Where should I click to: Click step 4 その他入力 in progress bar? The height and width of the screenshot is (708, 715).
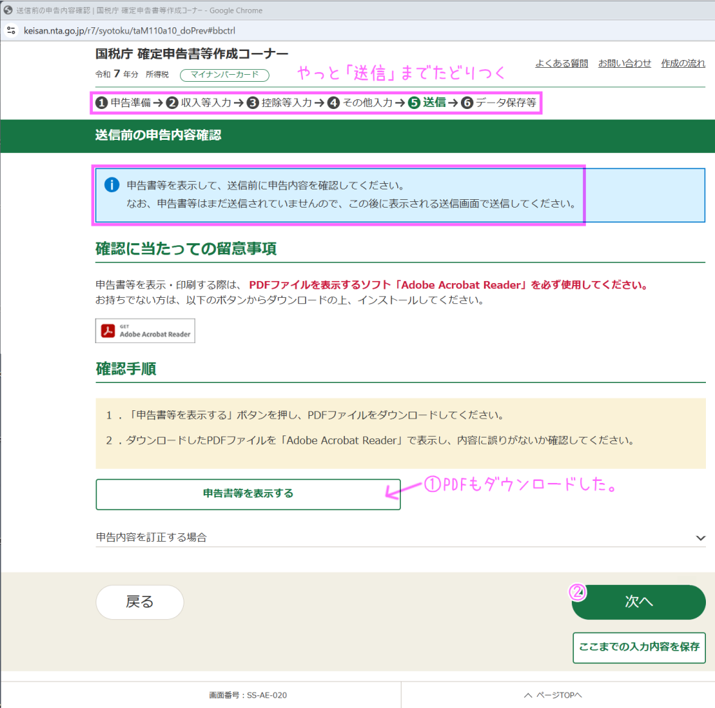[360, 103]
